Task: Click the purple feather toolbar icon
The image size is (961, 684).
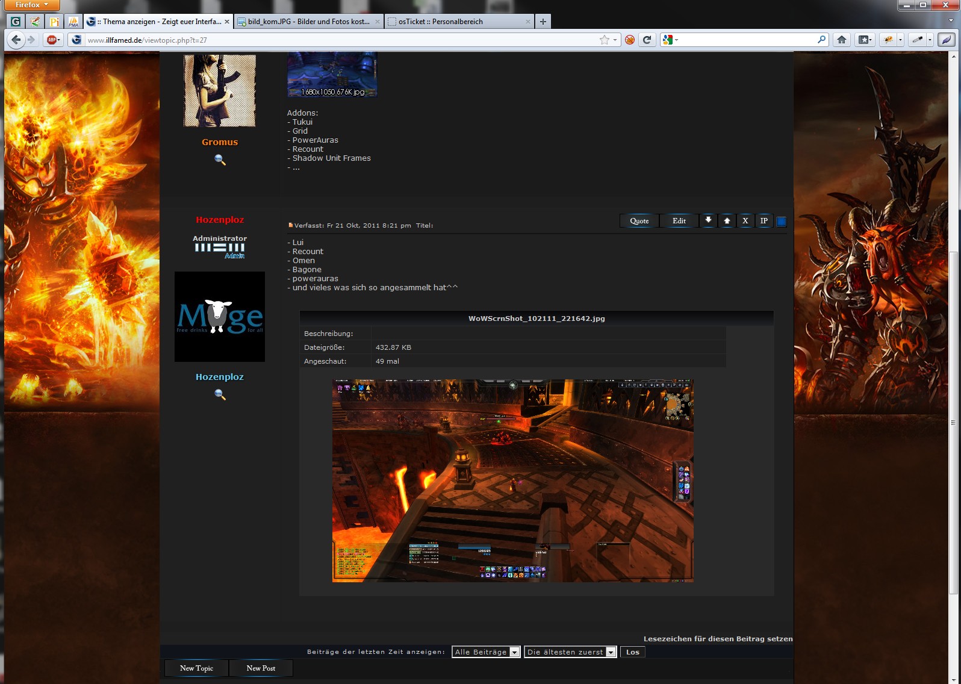Action: (946, 40)
